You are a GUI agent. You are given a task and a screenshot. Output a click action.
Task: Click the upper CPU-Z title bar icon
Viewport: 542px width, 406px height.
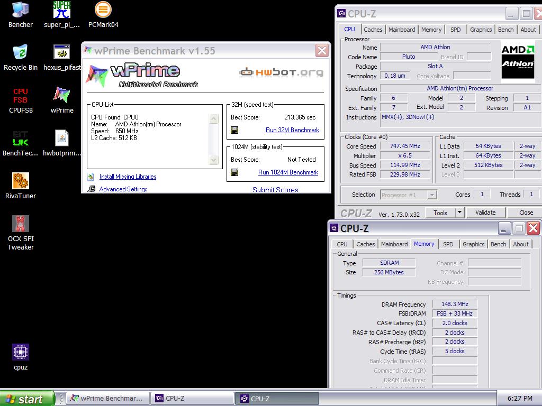coord(341,13)
